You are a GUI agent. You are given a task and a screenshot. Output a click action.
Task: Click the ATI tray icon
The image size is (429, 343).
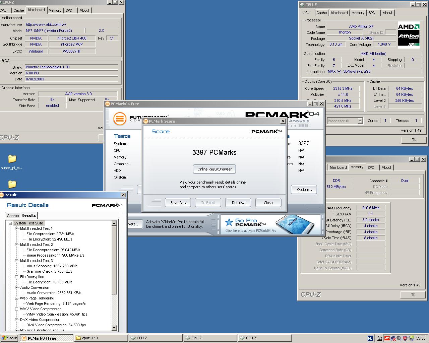(x=387, y=338)
